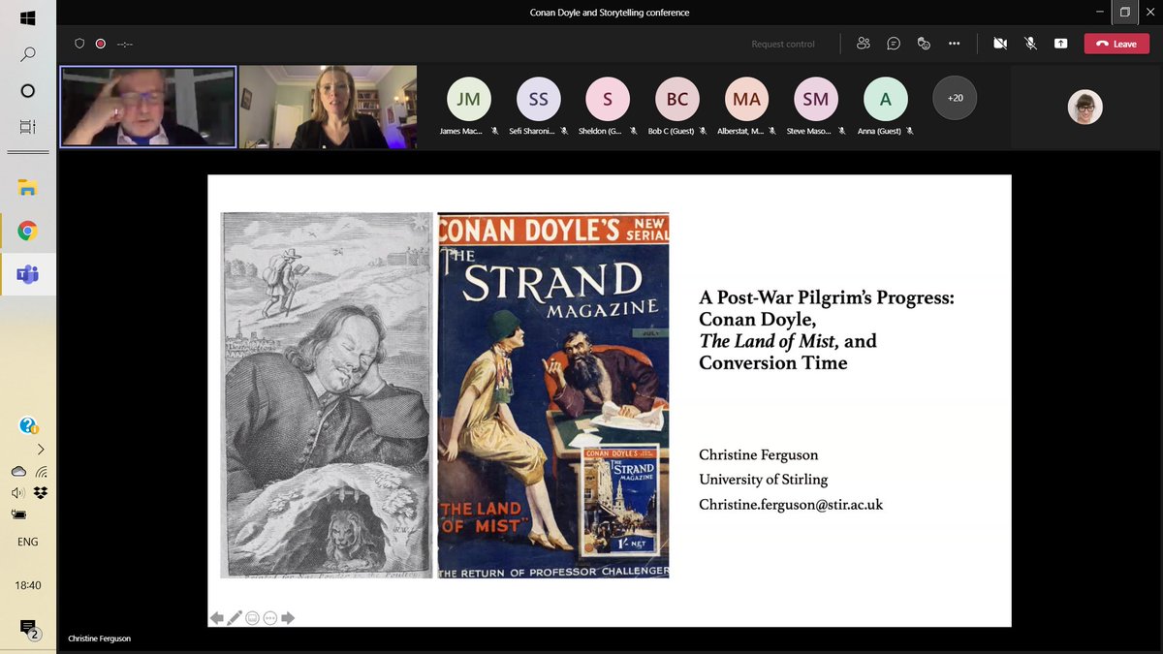Open meeting chat panel
Viewport: 1163px width, 654px height.
894,44
